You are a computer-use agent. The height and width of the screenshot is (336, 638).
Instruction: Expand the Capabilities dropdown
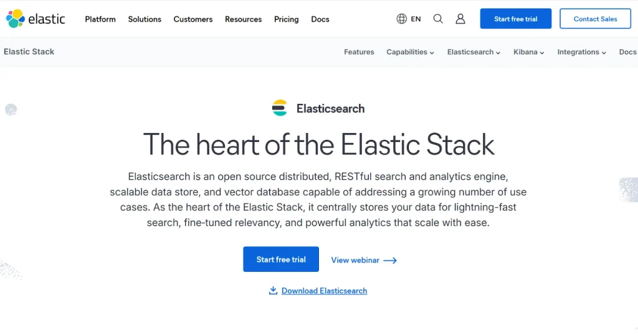pyautogui.click(x=410, y=52)
